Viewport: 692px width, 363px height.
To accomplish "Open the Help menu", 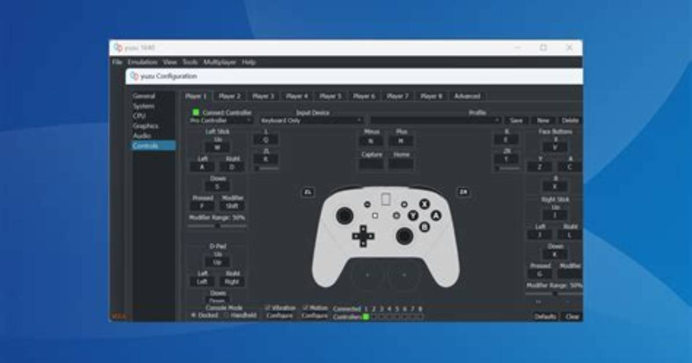I will click(249, 62).
